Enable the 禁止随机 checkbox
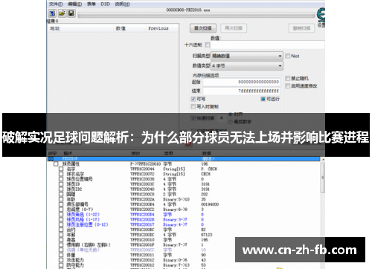 (288, 79)
